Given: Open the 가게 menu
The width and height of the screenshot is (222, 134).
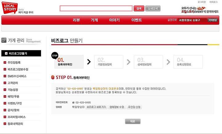Looking at the screenshot, I should (x=94, y=20).
